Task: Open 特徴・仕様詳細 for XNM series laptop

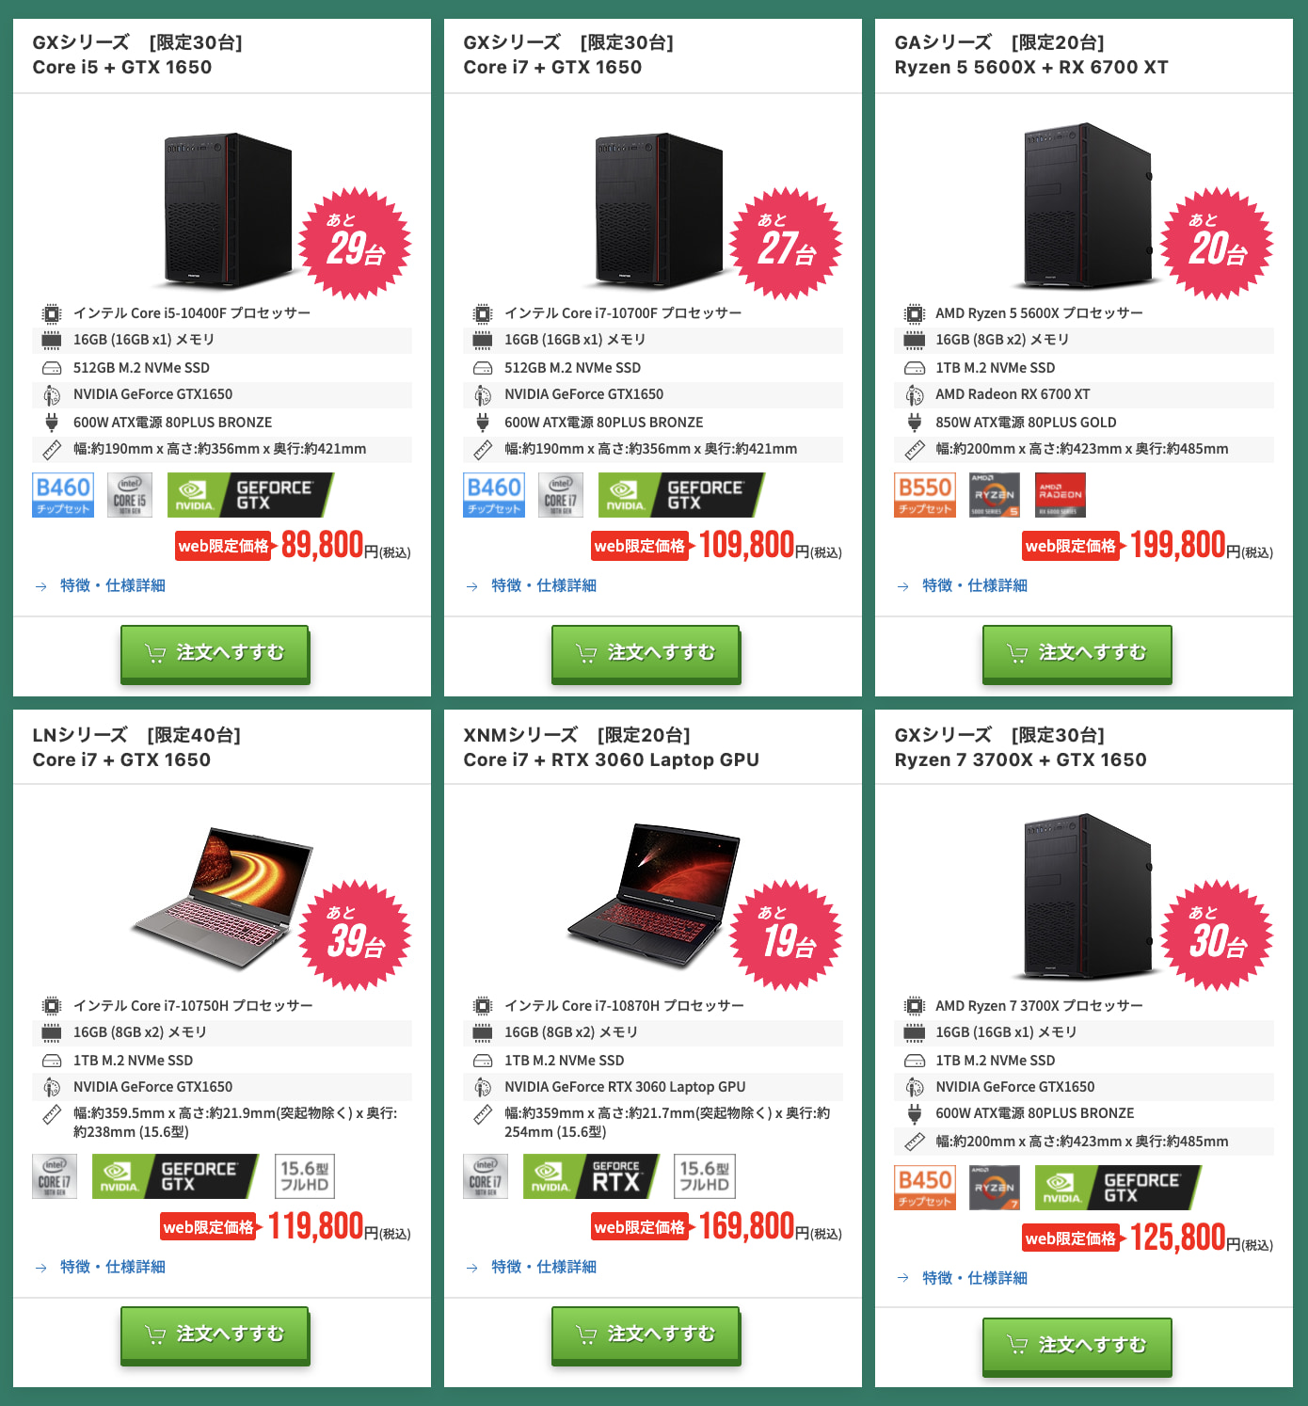Action: (x=543, y=1267)
